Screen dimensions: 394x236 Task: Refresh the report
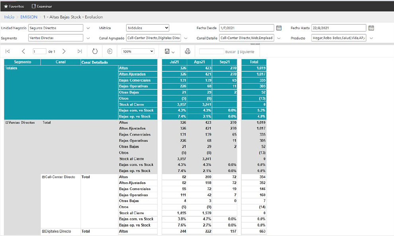point(95,51)
